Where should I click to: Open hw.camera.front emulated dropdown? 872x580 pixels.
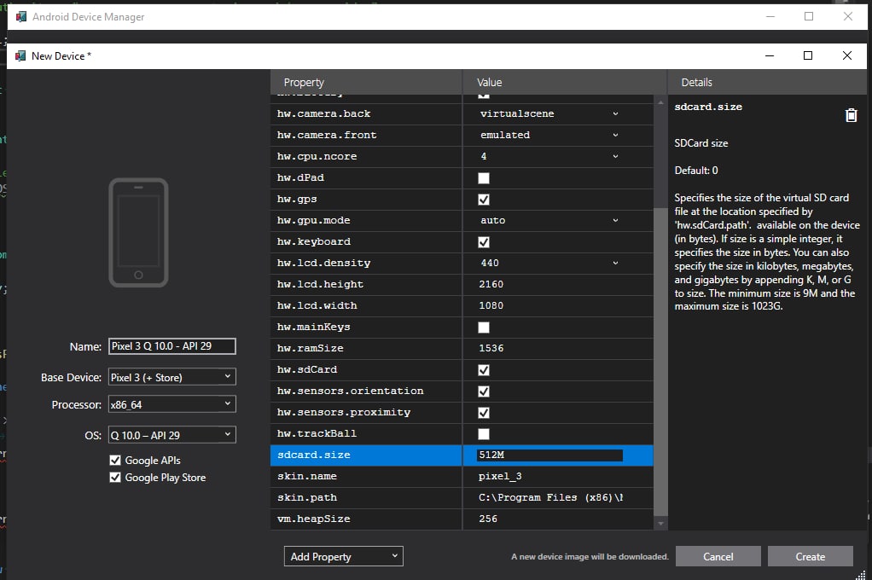coord(615,135)
